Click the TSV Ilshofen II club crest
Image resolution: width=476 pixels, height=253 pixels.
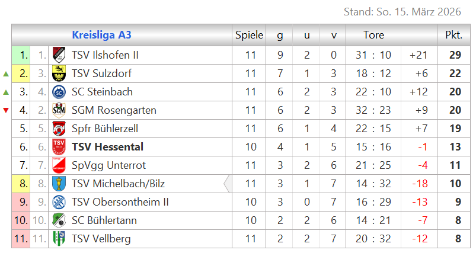click(x=59, y=55)
